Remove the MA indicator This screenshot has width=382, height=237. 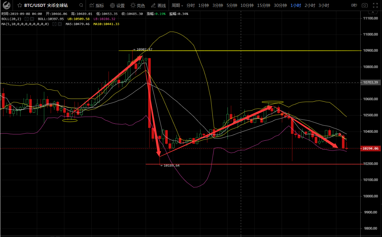click(x=59, y=24)
